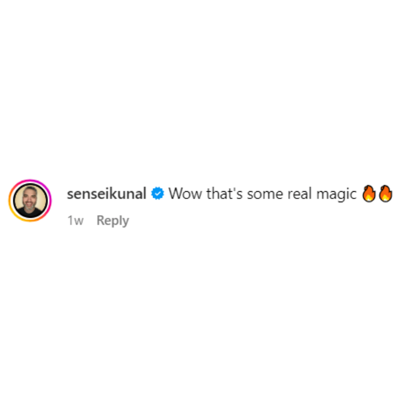The width and height of the screenshot is (402, 402).
Task: Click the Reply button under the comment
Action: 112,220
